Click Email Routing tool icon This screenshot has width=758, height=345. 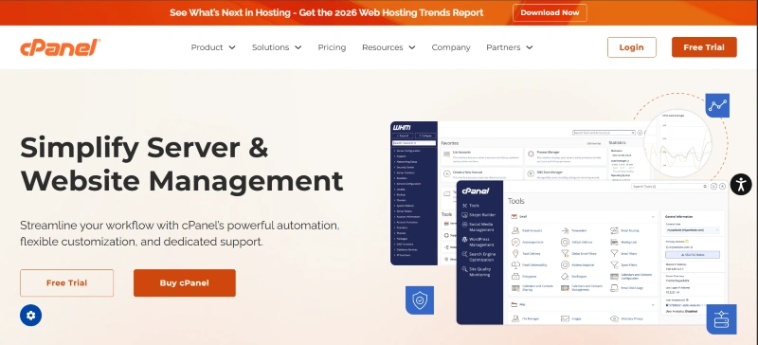[614, 230]
